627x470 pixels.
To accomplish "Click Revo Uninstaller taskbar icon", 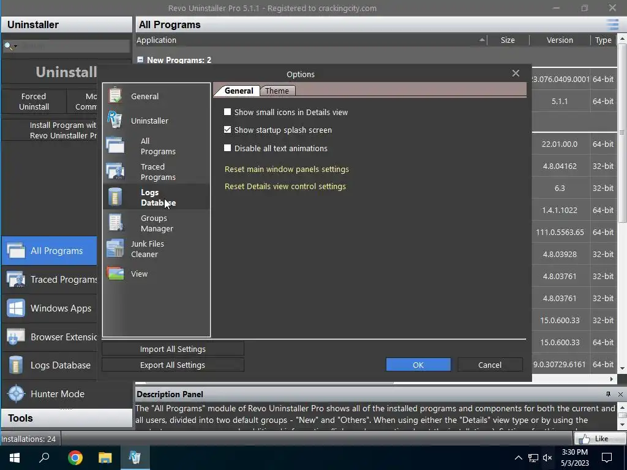I will click(135, 458).
